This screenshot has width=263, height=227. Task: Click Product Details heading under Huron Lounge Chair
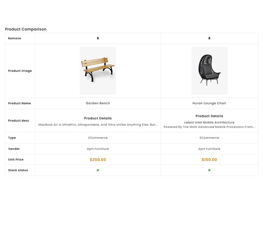coord(209,116)
